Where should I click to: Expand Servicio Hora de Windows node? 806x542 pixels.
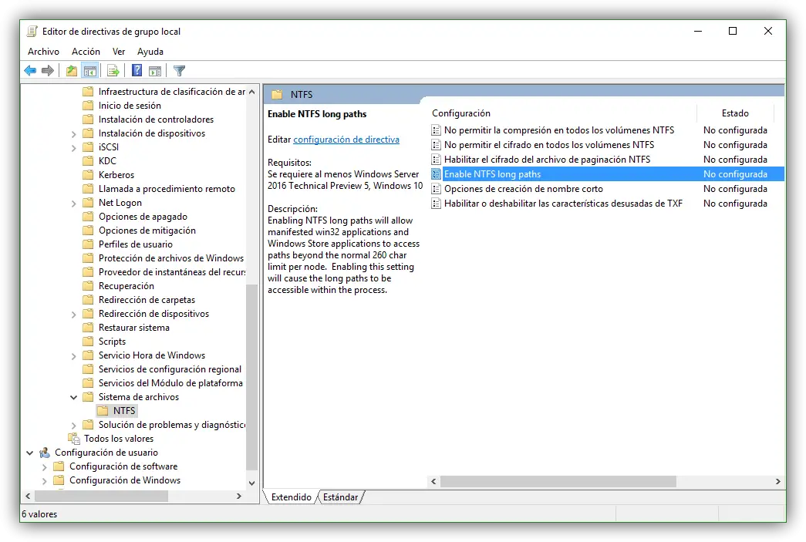click(x=73, y=356)
